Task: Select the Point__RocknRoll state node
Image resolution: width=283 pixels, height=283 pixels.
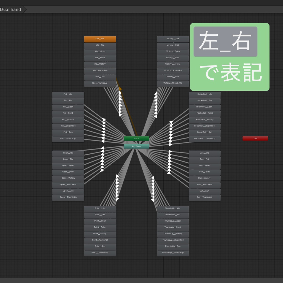Action: 100,241
